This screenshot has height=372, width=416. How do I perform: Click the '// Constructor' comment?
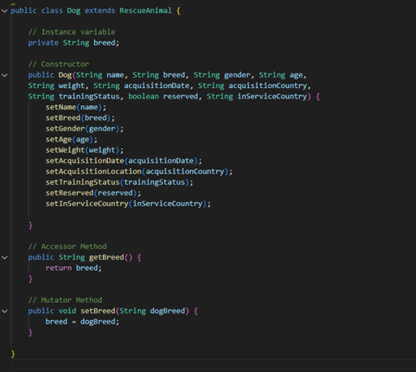[x=59, y=64]
